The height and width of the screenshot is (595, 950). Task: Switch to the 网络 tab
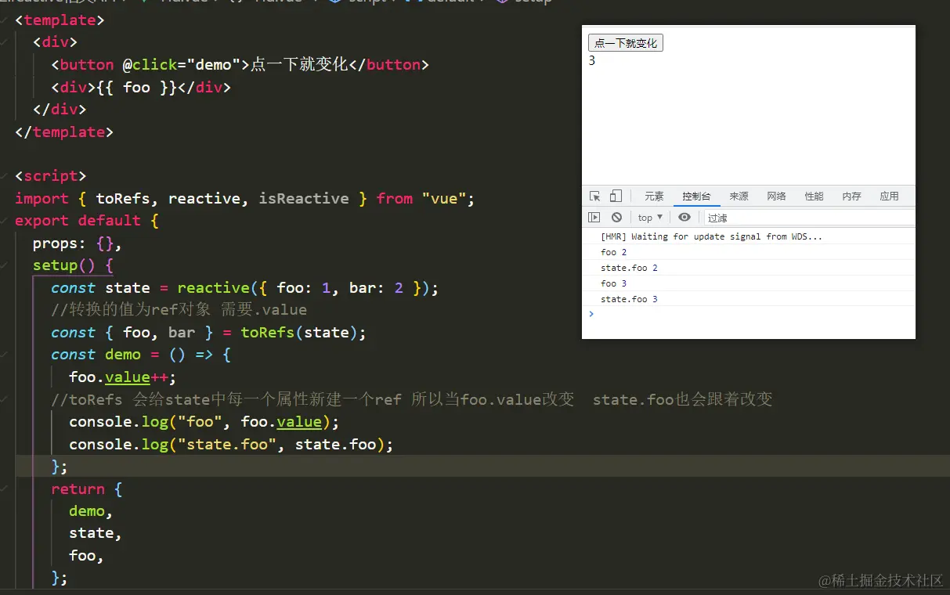776,197
